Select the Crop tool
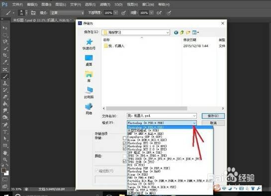271x196 pixels. pos(5,55)
